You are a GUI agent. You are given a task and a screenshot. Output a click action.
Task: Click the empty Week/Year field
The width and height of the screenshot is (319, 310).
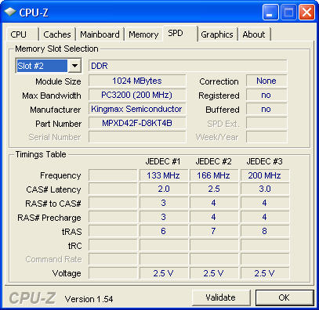266,137
